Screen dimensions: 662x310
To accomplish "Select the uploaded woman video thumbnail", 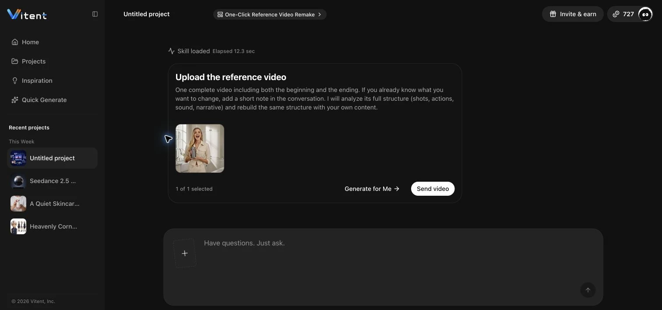I will (x=200, y=148).
